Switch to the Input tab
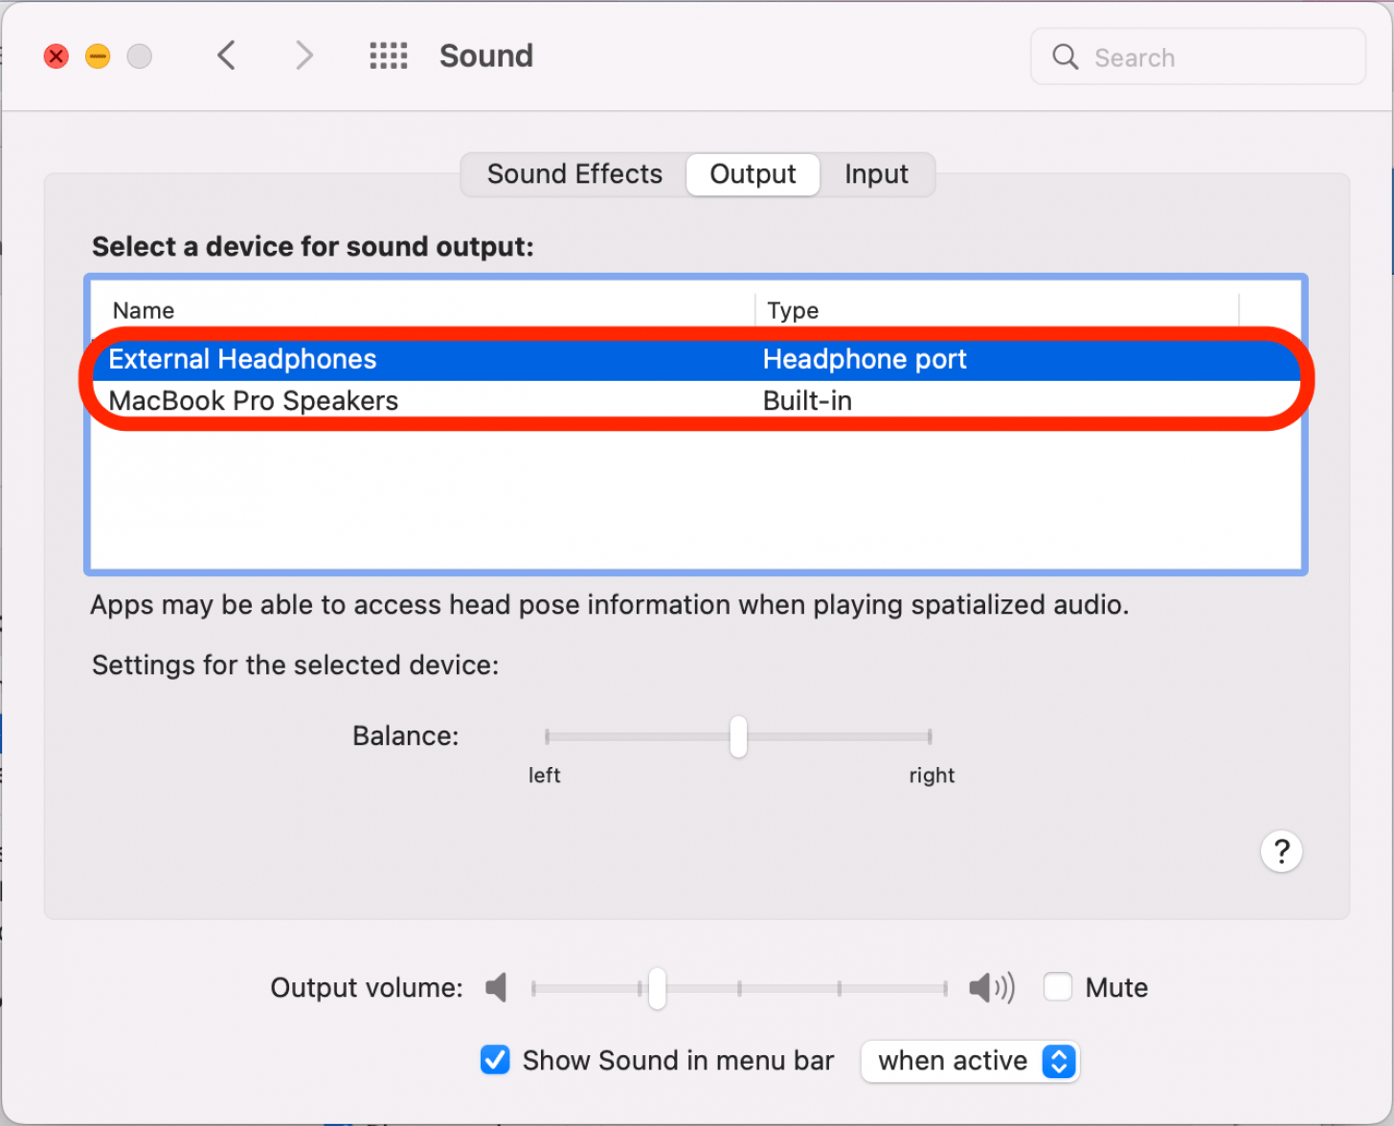This screenshot has height=1126, width=1394. (x=876, y=174)
